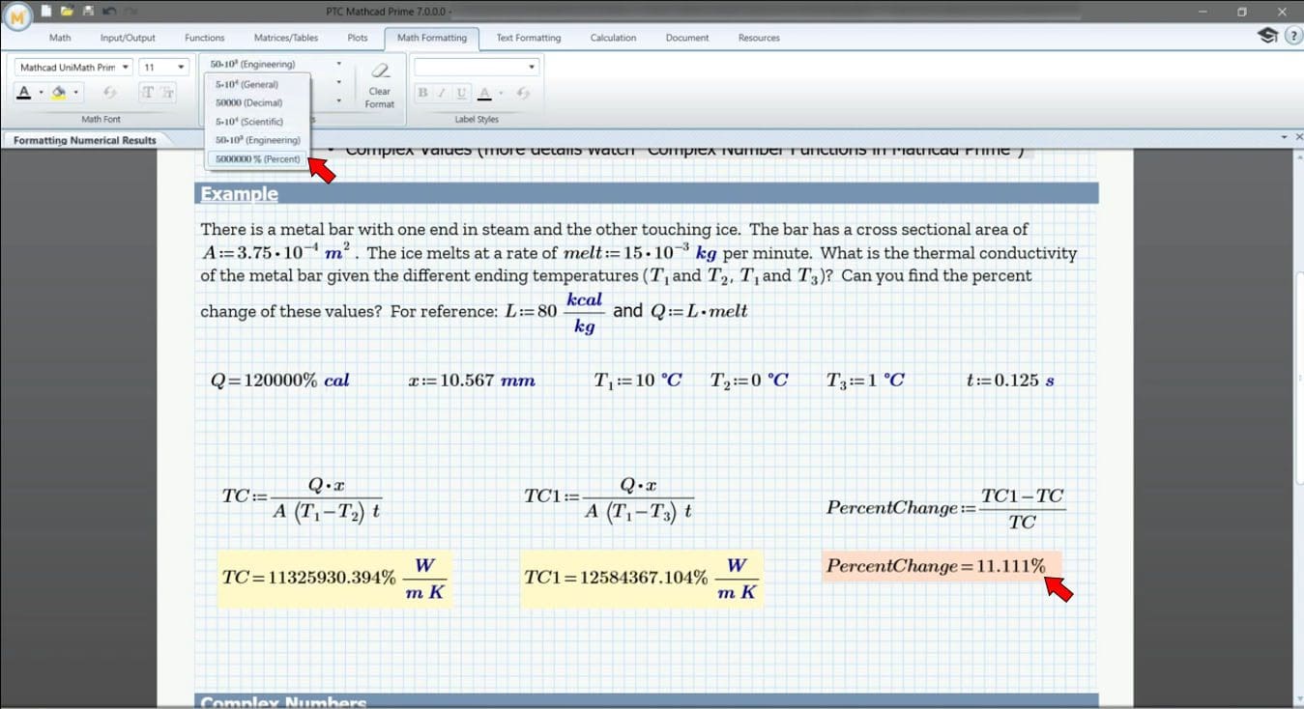The width and height of the screenshot is (1304, 709).
Task: Open the Help question mark icon
Action: [x=1293, y=37]
